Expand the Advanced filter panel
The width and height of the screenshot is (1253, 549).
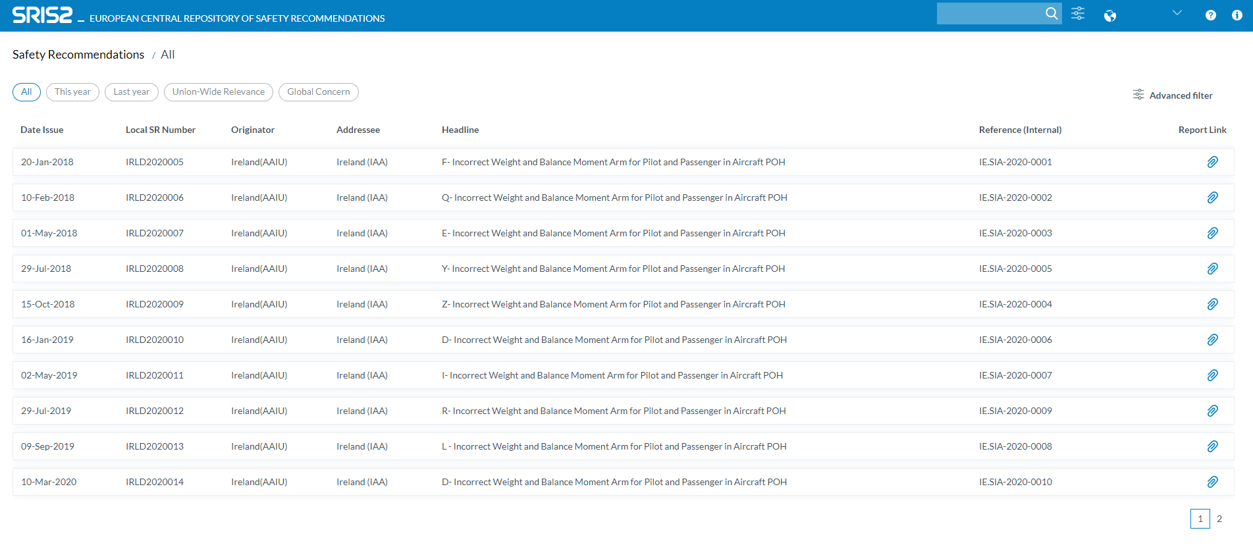coord(1173,95)
